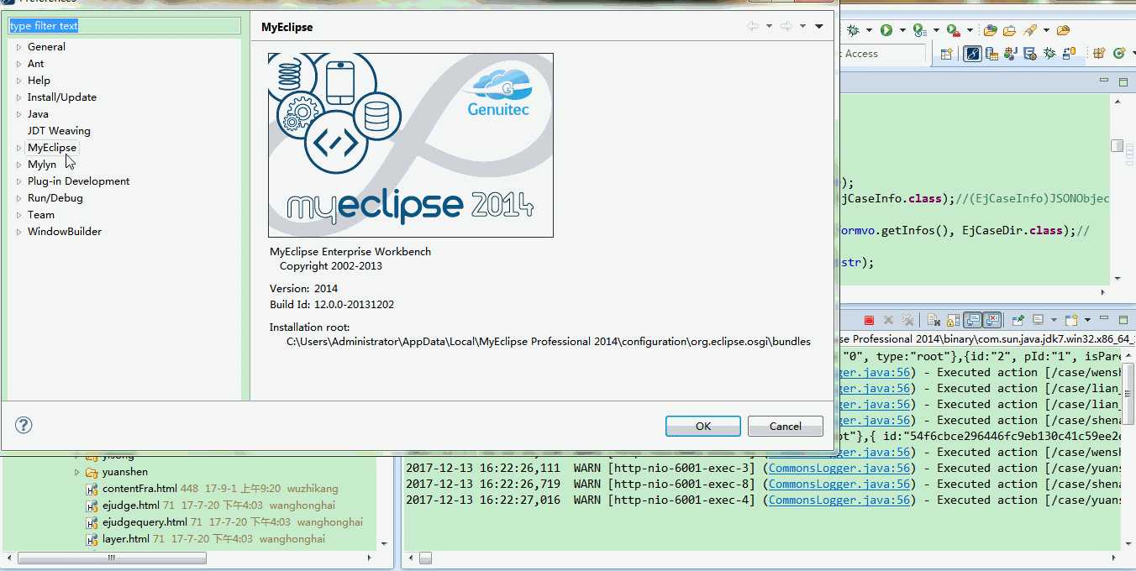Expand the Mylyn preferences node

[x=18, y=165]
